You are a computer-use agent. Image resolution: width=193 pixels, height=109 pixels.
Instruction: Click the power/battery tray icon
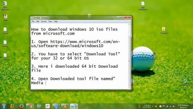click(x=167, y=106)
